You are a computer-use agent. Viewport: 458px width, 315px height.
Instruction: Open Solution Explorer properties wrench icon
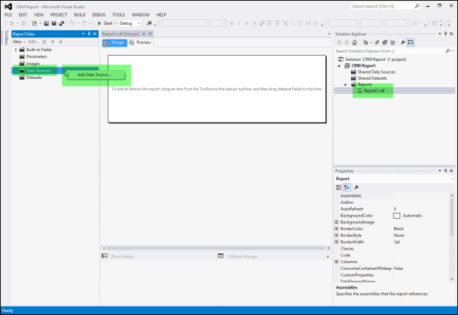(402, 43)
